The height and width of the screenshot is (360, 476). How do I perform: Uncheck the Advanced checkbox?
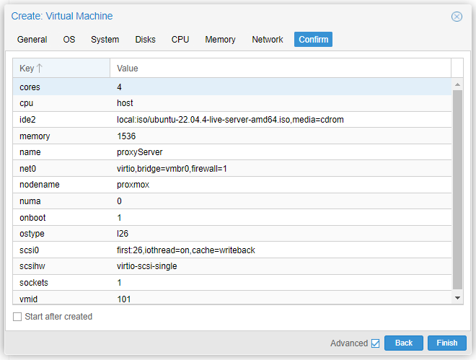(x=375, y=343)
